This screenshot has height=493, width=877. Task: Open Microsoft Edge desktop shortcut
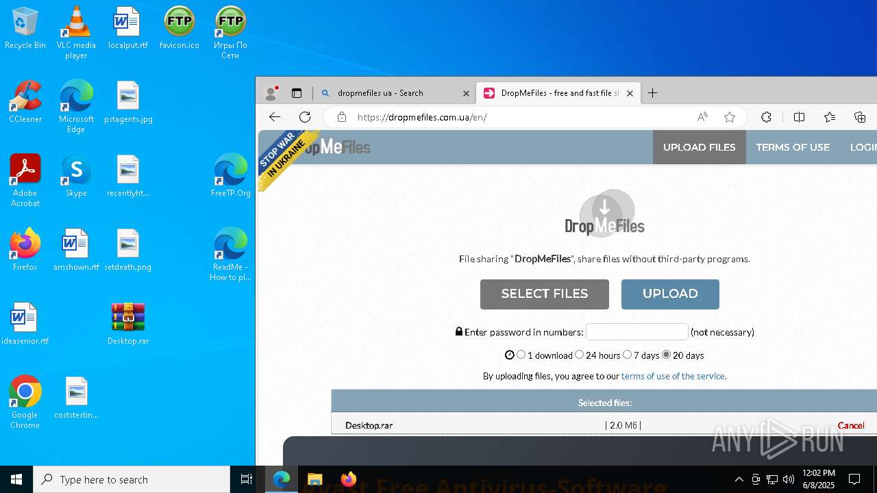click(x=76, y=106)
